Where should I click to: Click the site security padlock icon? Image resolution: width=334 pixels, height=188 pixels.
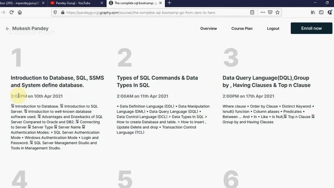pos(63,13)
